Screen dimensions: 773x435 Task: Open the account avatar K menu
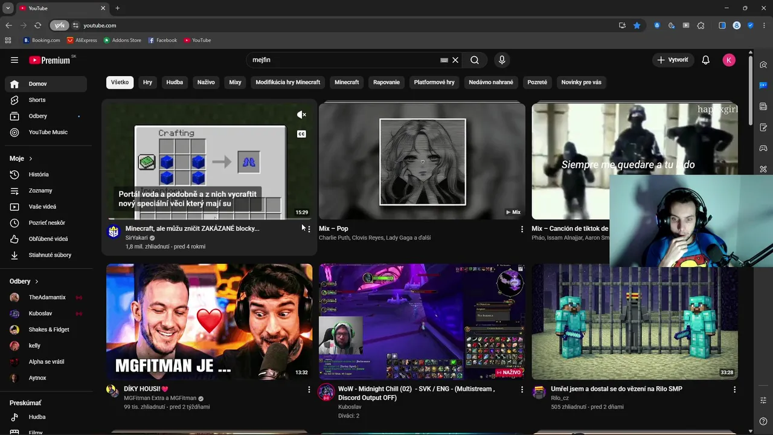coord(729,60)
